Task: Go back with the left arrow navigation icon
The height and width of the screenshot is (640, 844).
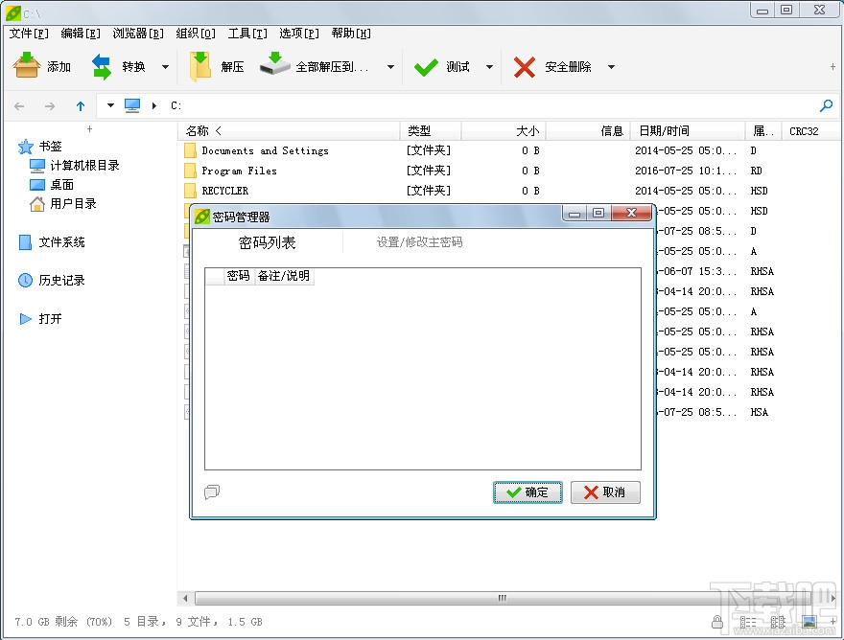Action: point(19,106)
